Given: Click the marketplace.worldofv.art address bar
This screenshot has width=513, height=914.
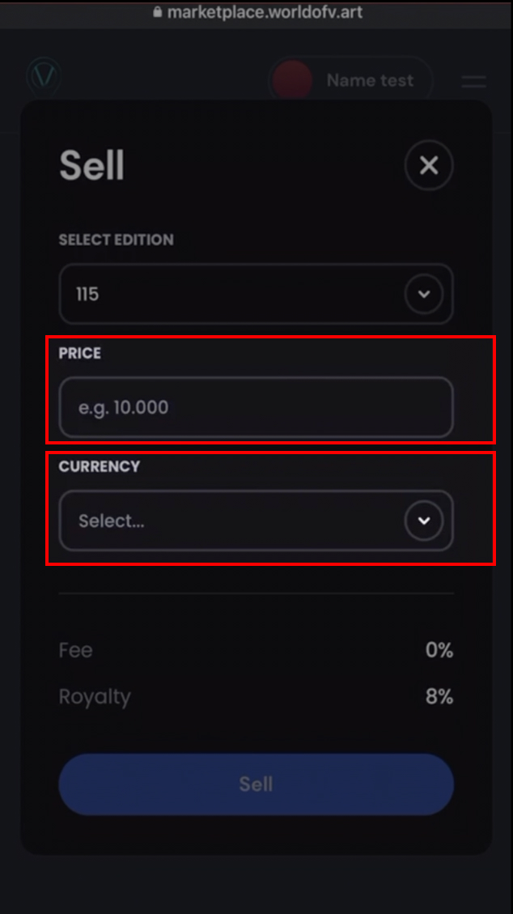Looking at the screenshot, I should coord(256,12).
